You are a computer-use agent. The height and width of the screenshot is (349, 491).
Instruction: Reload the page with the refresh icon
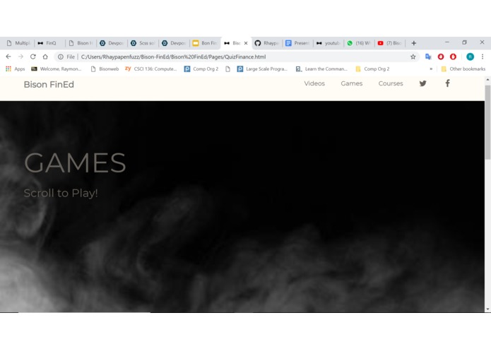click(x=33, y=57)
